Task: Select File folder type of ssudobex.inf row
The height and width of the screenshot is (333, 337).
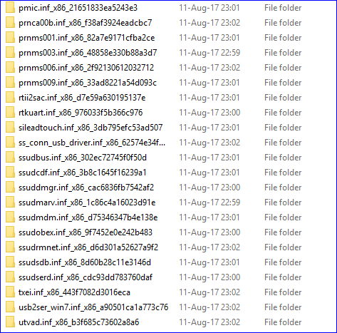Action: tap(283, 232)
